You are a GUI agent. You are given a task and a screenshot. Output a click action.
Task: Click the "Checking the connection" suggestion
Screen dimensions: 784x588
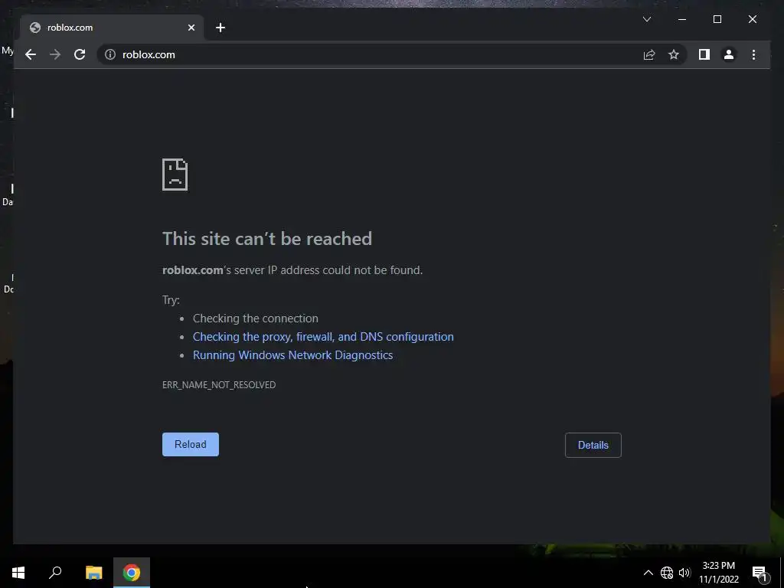tap(256, 318)
